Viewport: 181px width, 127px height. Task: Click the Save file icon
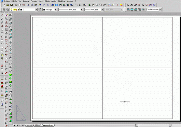point(11,5)
